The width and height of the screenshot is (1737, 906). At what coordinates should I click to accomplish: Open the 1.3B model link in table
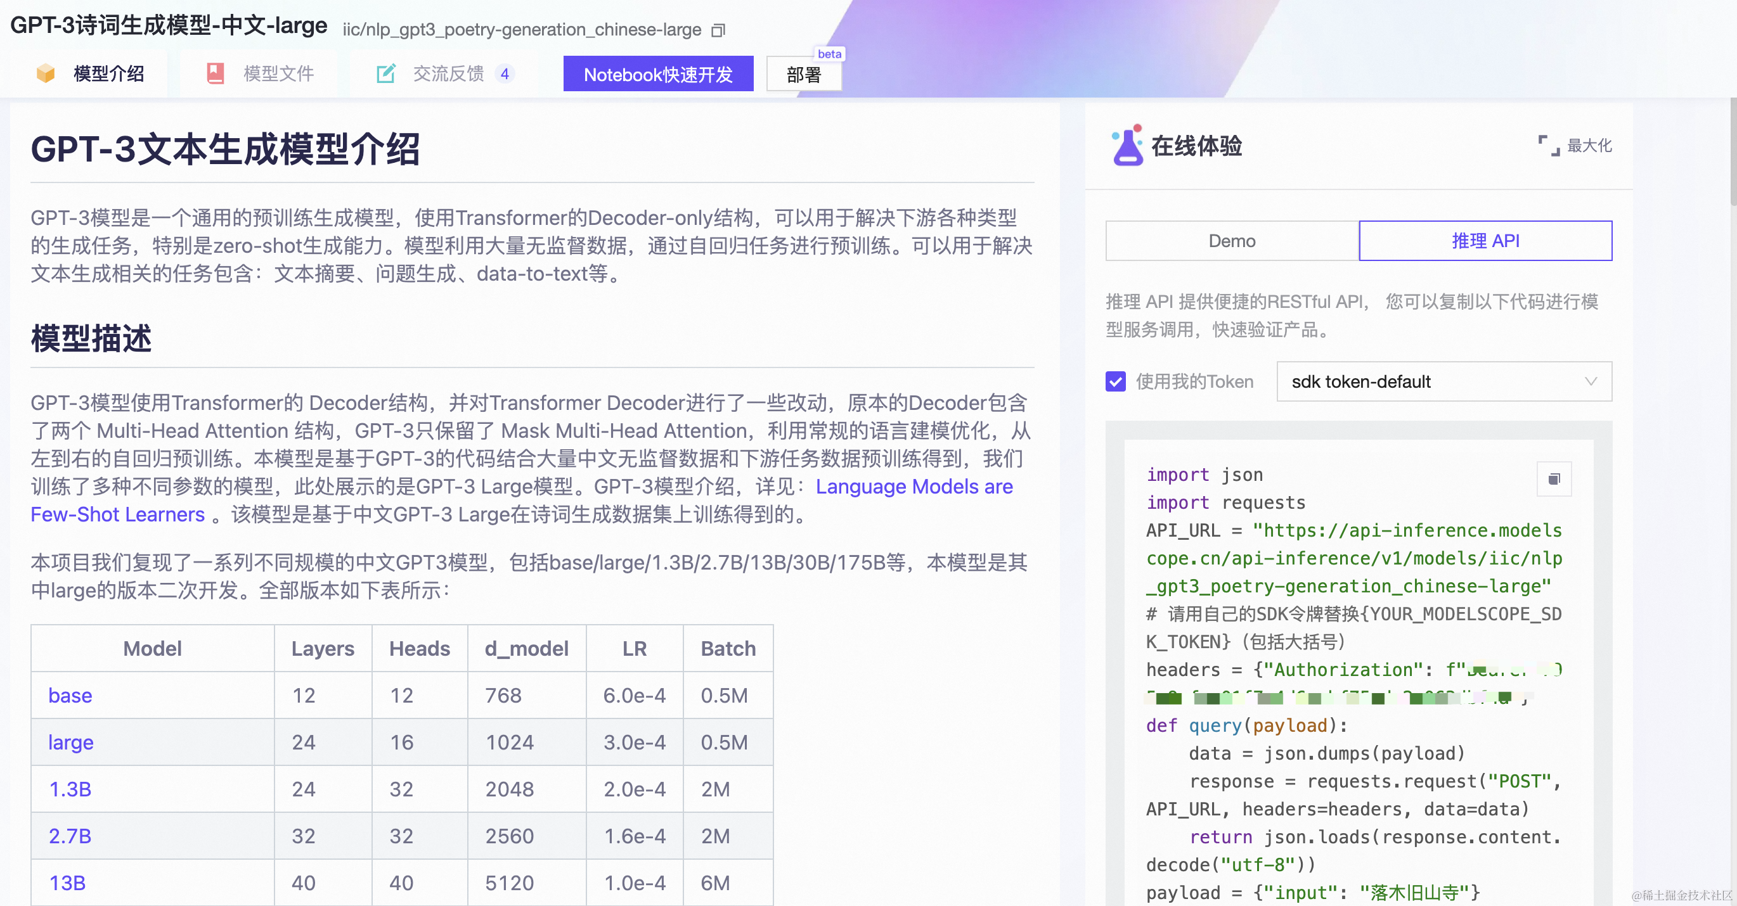(70, 789)
